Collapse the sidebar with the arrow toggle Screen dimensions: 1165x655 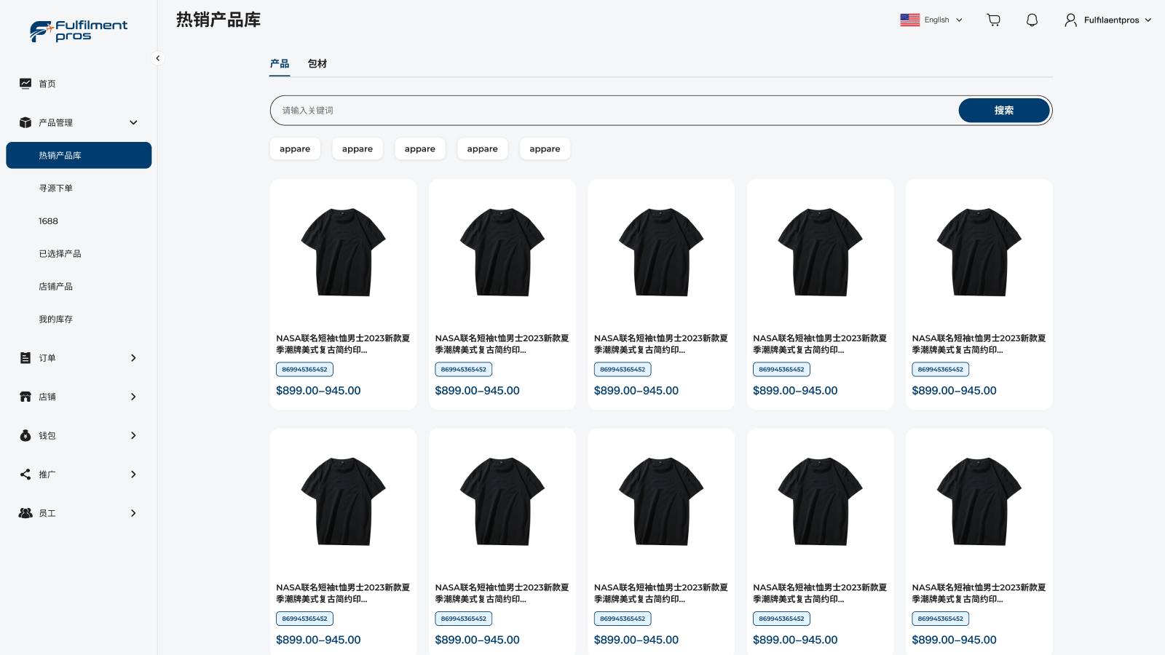(x=157, y=57)
